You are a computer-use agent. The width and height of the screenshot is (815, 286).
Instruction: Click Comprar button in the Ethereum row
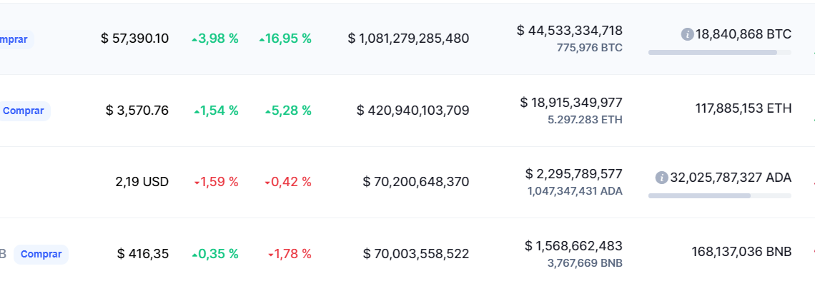pyautogui.click(x=24, y=111)
